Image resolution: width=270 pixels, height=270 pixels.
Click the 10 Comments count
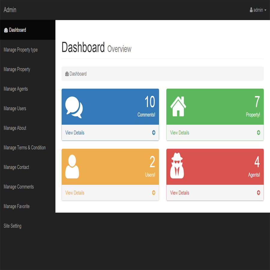150,102
